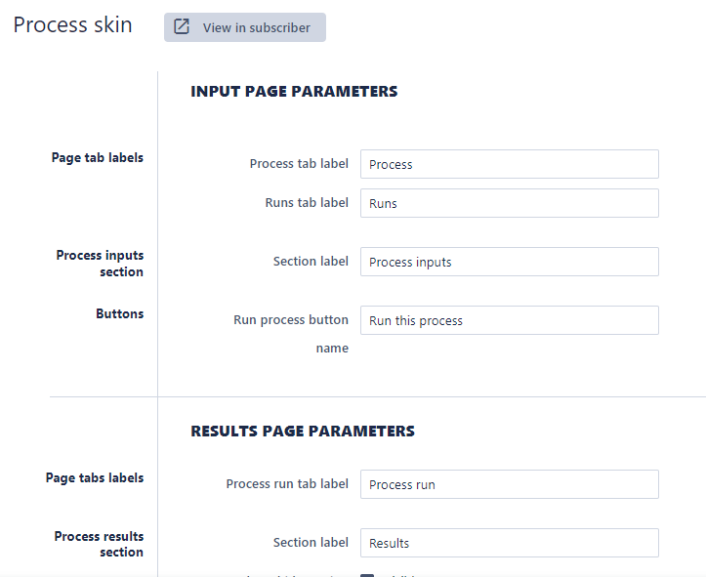The height and width of the screenshot is (577, 706).
Task: Open the View in subscriber button
Action: pos(245,27)
